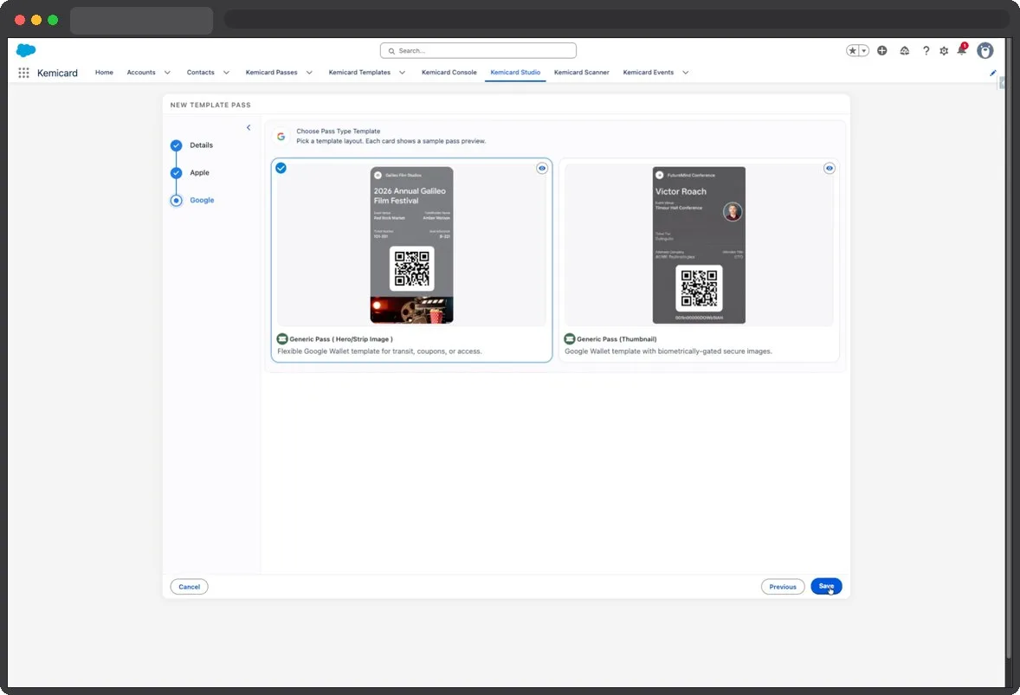The image size is (1020, 695).
Task: Preview the Thumbnail template eye icon
Action: [830, 169]
